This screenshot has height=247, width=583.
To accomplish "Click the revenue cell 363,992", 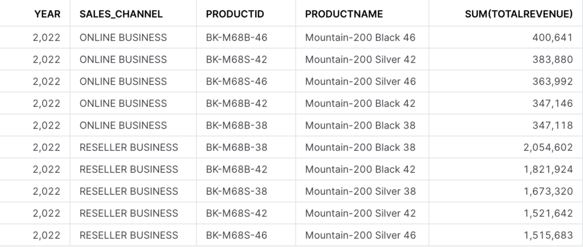I will [506, 81].
